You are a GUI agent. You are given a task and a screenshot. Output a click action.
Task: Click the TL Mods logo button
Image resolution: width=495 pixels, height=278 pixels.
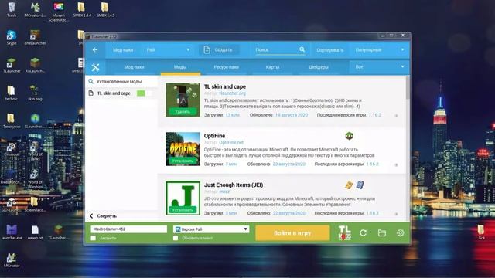point(344,233)
